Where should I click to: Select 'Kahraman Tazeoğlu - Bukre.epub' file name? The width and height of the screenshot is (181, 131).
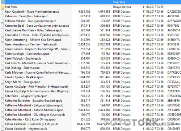click(26, 16)
